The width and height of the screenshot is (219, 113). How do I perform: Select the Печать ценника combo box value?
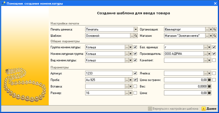click(110, 30)
